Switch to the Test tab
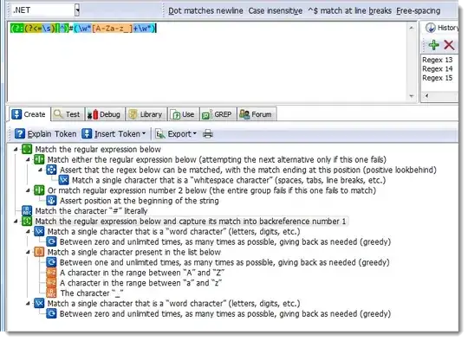Viewport: 468px width, 341px height. pyautogui.click(x=68, y=114)
